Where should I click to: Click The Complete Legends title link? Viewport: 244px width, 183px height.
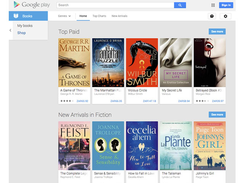74,173
